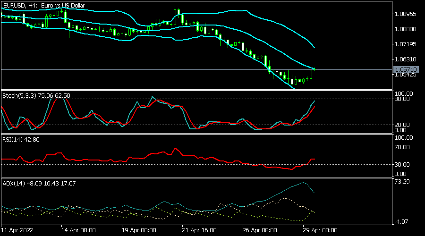Click the last large bullish candle
Screen dimensions: 425x236
point(311,74)
